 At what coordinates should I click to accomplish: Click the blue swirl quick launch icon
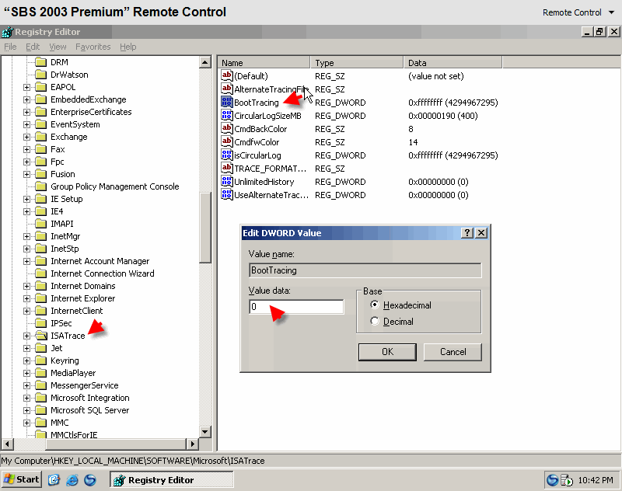[x=90, y=480]
